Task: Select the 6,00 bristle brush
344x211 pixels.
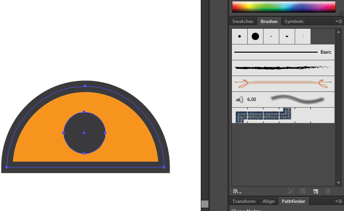Action: (282, 99)
